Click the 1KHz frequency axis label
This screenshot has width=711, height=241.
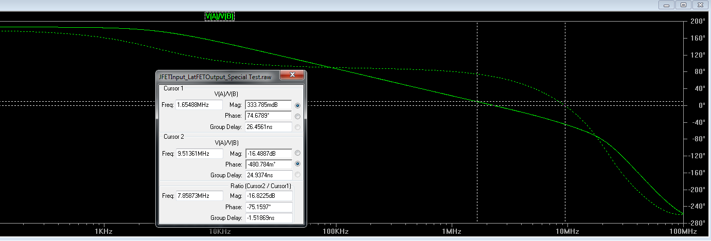[103, 231]
